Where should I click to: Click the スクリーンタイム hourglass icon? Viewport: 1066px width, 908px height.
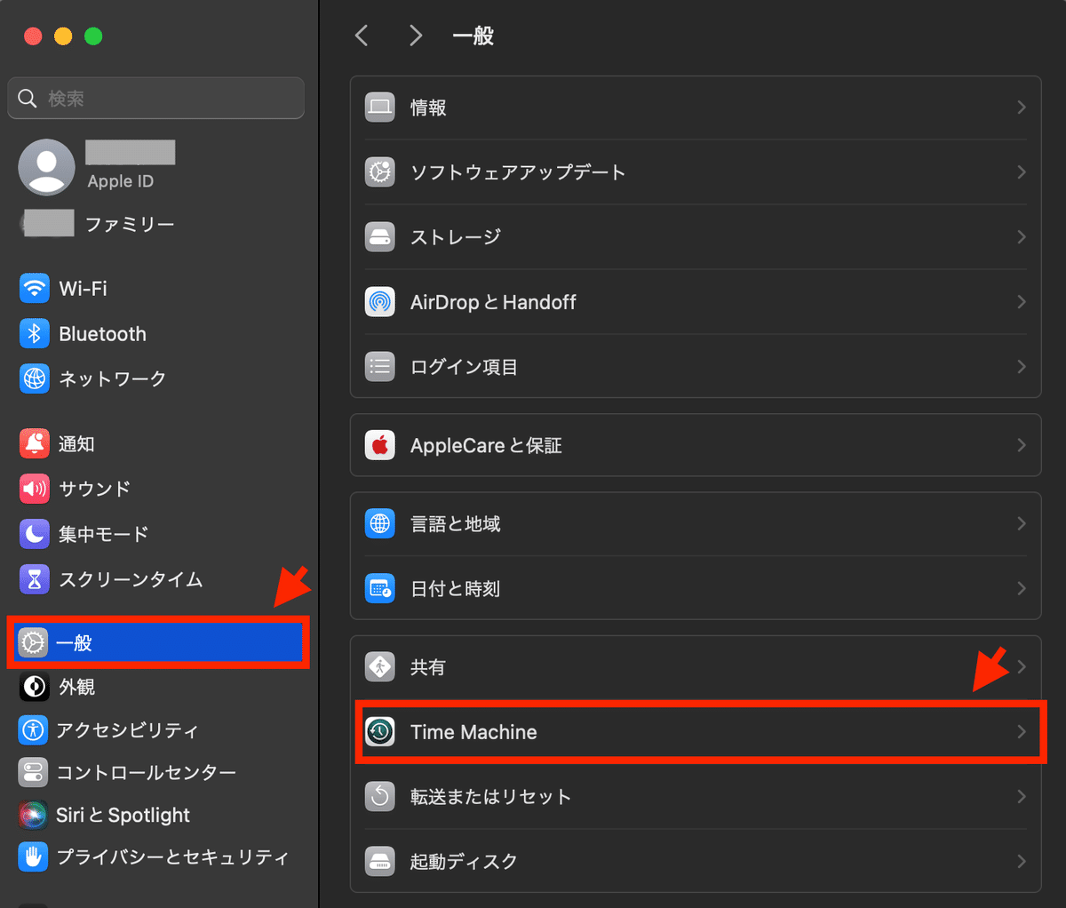[34, 579]
